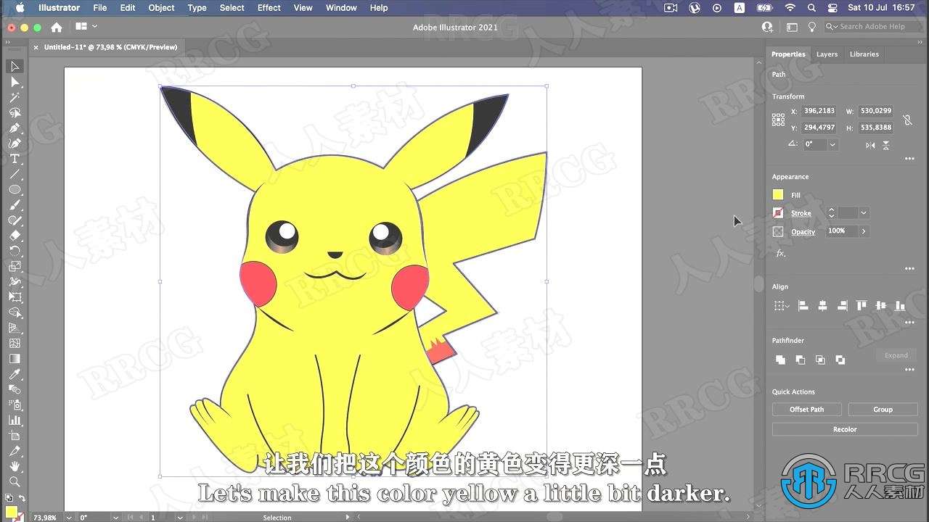Expand the Opacity slider arrow
Image resolution: width=929 pixels, height=522 pixels.
coord(864,231)
